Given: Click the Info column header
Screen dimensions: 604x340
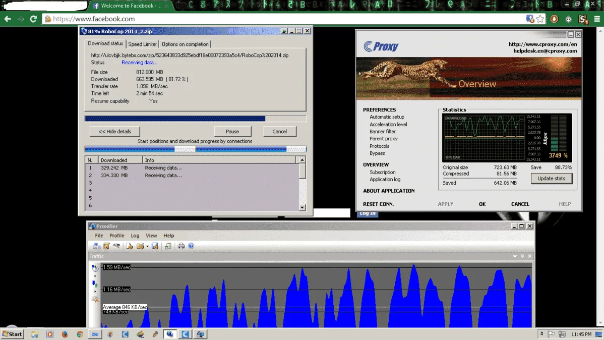Looking at the screenshot, I should [x=219, y=160].
